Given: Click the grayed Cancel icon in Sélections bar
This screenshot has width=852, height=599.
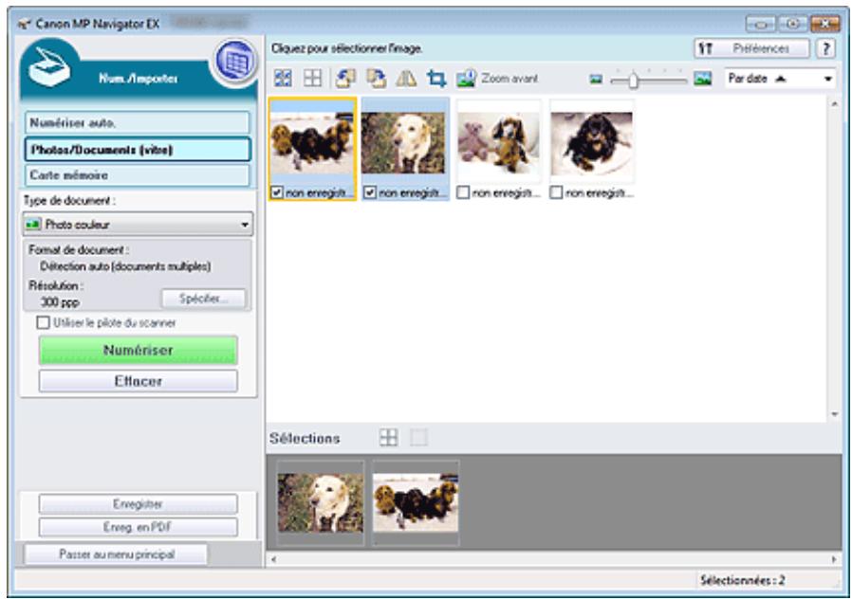Looking at the screenshot, I should tap(418, 437).
